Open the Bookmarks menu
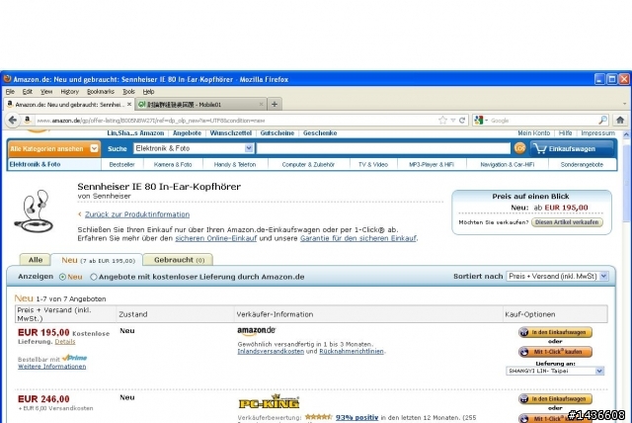Viewport: 632px width, 423px height. point(101,92)
